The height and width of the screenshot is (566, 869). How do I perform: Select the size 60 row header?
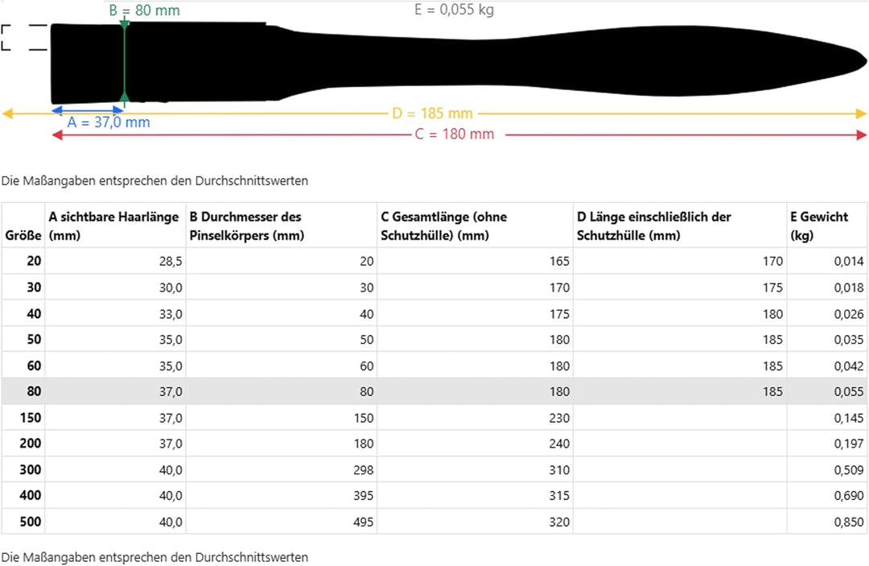[23, 366]
